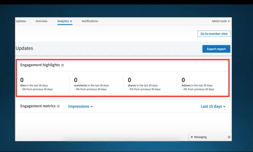Click the caret arrow beside Impressions
Viewport: 253px width, 152px height.
91,107
